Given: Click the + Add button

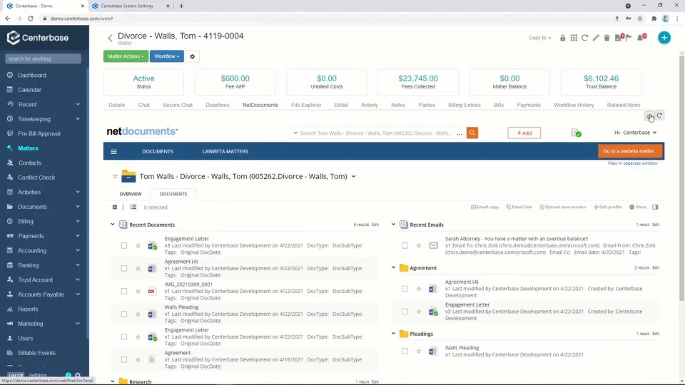Looking at the screenshot, I should [524, 133].
